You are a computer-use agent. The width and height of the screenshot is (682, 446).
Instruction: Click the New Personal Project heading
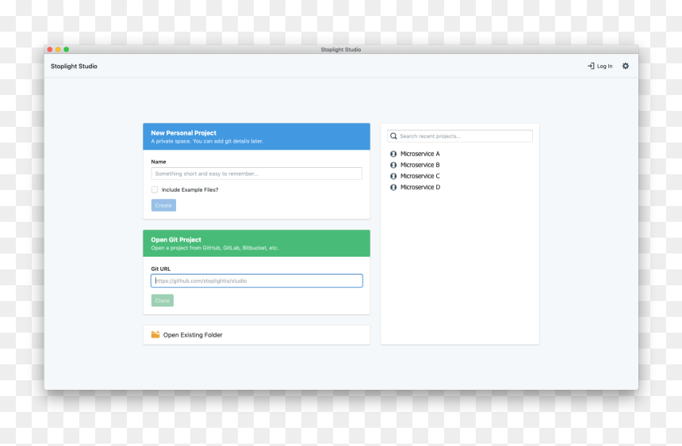[x=183, y=133]
